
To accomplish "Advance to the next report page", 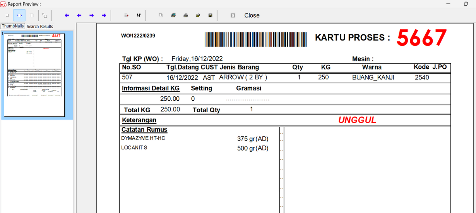I will point(91,15).
